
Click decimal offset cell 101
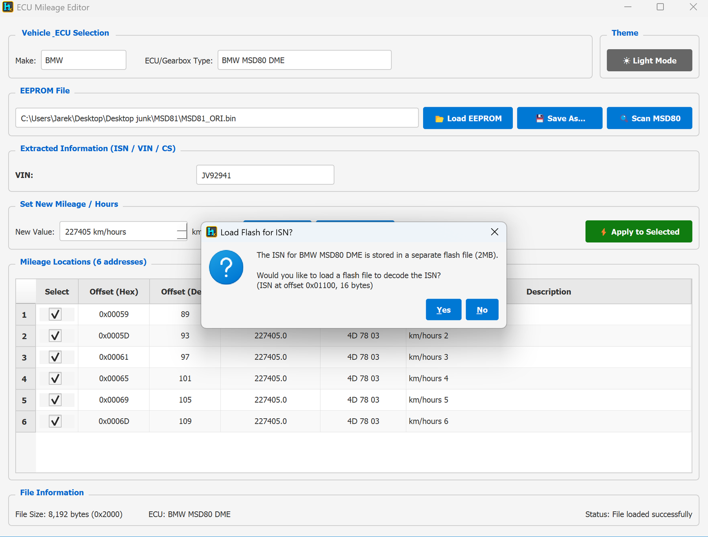(185, 378)
